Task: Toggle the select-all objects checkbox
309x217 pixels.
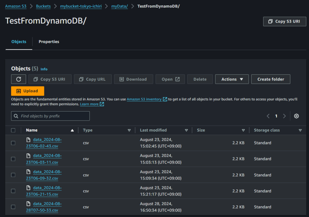Action: (13, 130)
